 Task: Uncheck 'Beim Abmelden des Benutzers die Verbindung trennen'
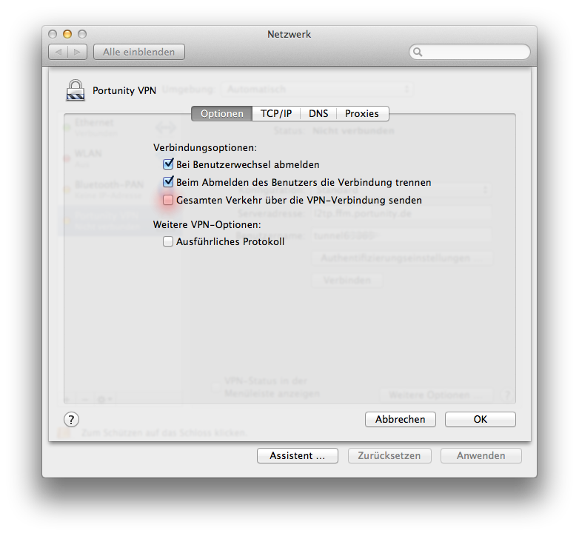point(168,182)
